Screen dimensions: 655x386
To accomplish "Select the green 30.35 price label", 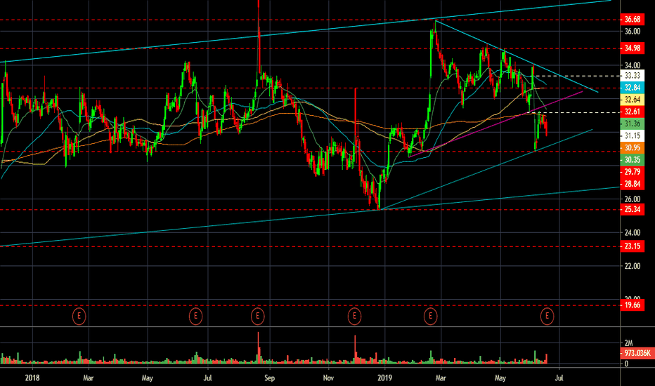I will (x=633, y=160).
